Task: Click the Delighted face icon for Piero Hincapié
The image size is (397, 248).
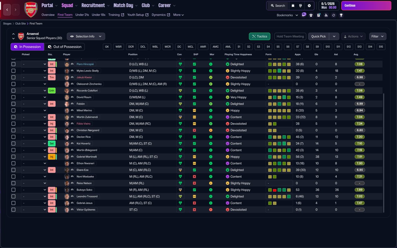Action: click(227, 64)
